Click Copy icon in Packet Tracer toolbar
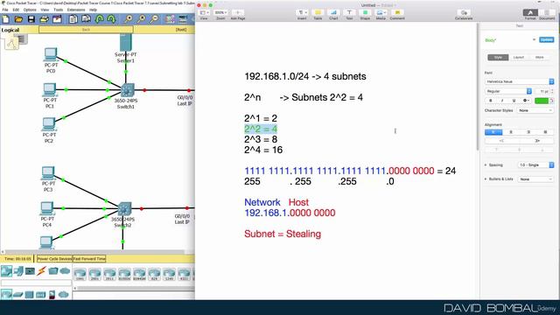Image resolution: width=560 pixels, height=315 pixels. click(x=73, y=19)
